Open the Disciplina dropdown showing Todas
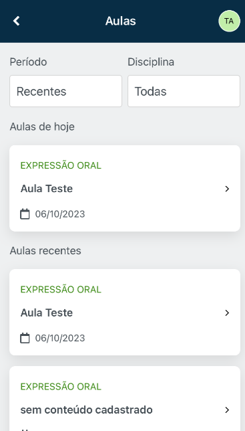245x431 pixels. pyautogui.click(x=184, y=91)
